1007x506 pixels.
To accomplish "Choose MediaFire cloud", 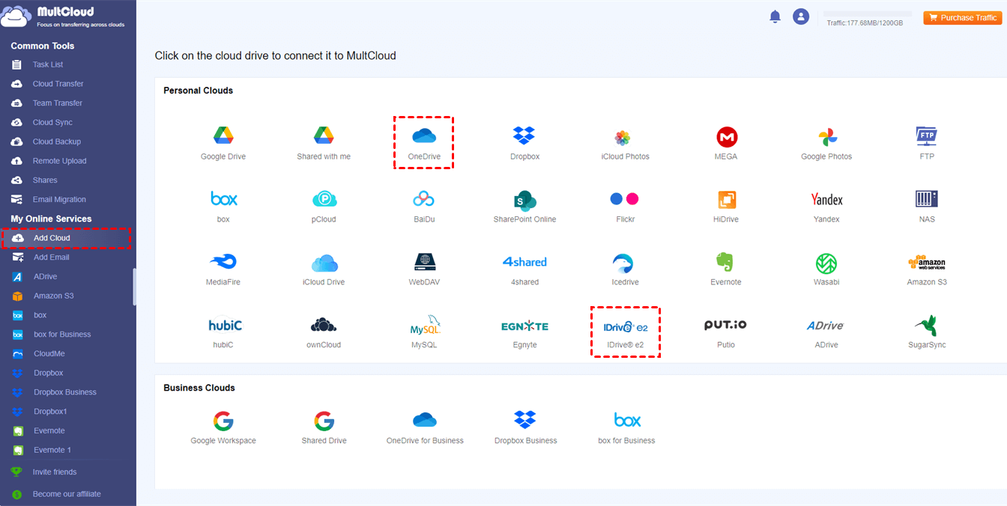I will (x=223, y=269).
